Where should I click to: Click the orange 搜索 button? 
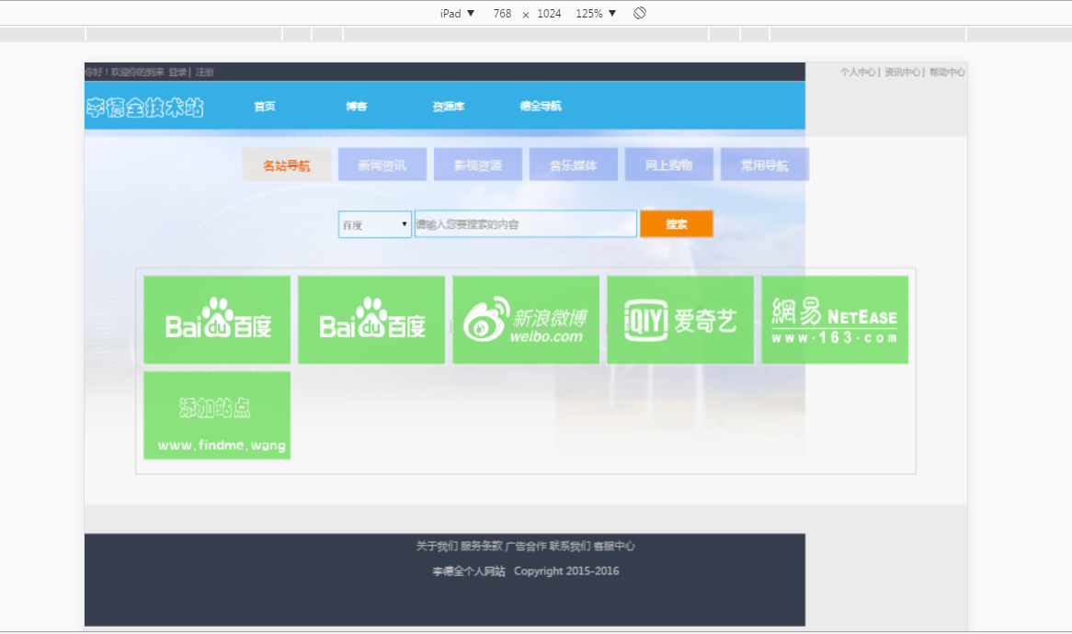(x=676, y=224)
